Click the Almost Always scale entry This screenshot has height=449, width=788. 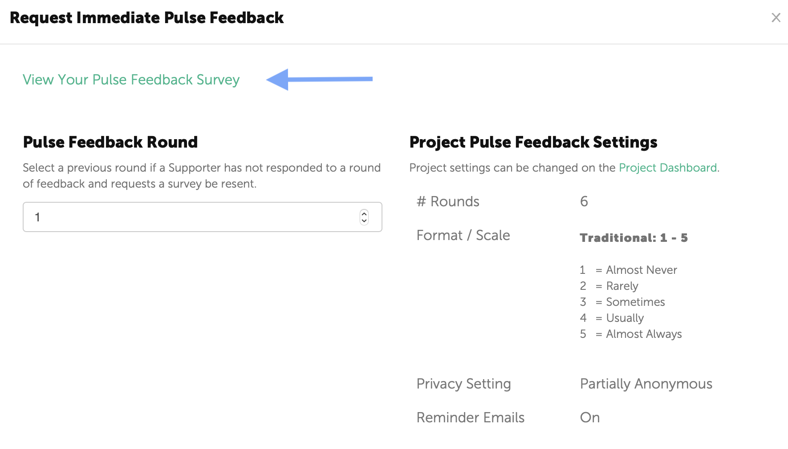click(643, 334)
